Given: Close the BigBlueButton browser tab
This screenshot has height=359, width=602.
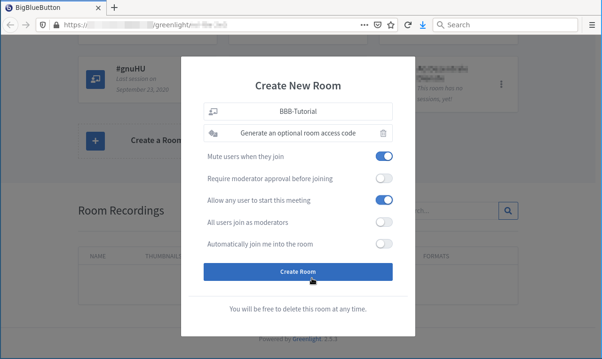Looking at the screenshot, I should [98, 8].
